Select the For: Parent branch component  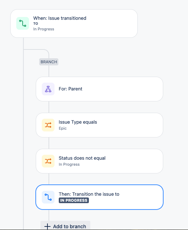point(99,89)
